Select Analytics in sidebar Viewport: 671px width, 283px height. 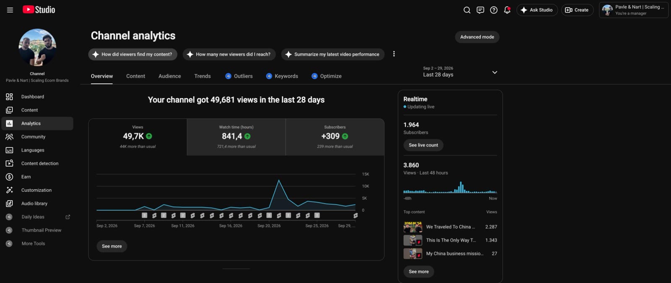coord(37,123)
